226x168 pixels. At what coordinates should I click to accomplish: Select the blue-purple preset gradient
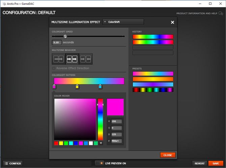pos(153,84)
